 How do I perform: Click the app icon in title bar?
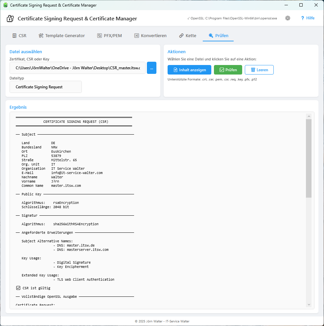(x=5, y=5)
